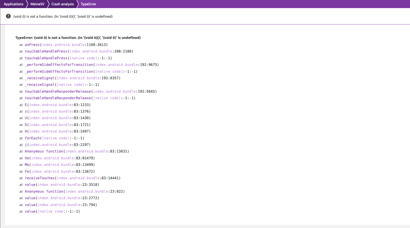Click _performSideEffectsForTransition at 192:9675

(59, 65)
